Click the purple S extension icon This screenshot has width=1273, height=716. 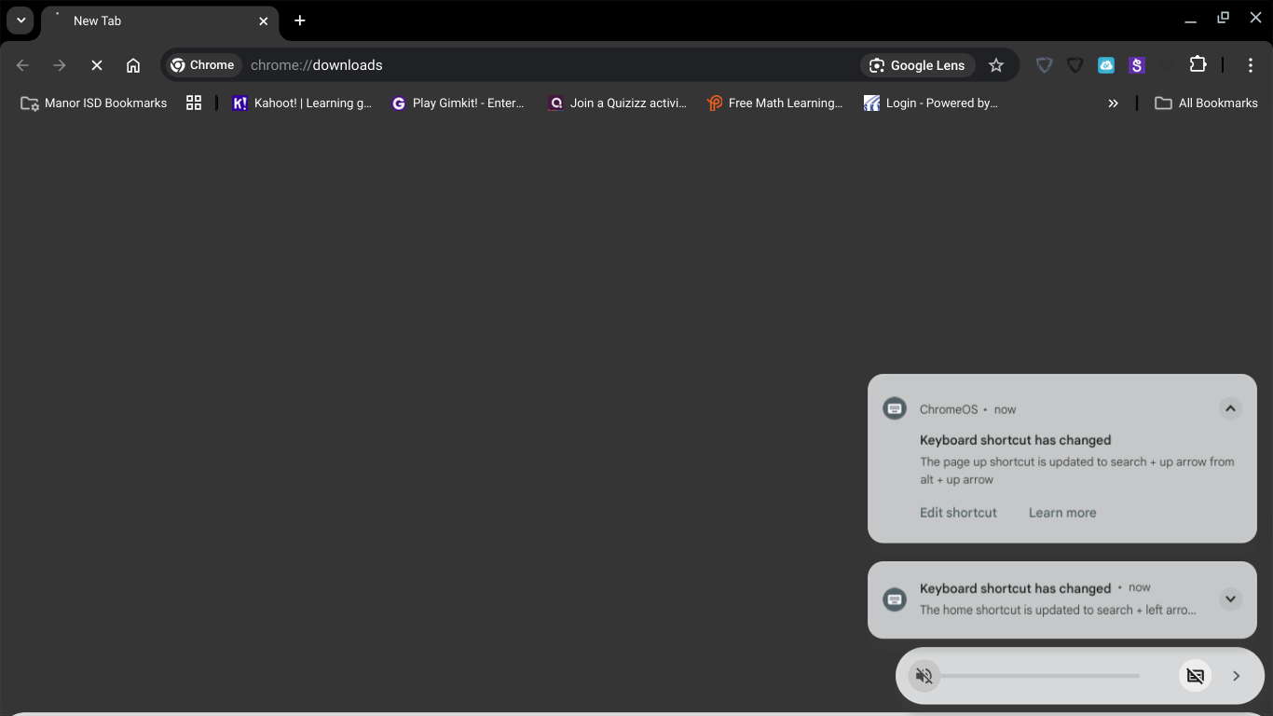1136,65
